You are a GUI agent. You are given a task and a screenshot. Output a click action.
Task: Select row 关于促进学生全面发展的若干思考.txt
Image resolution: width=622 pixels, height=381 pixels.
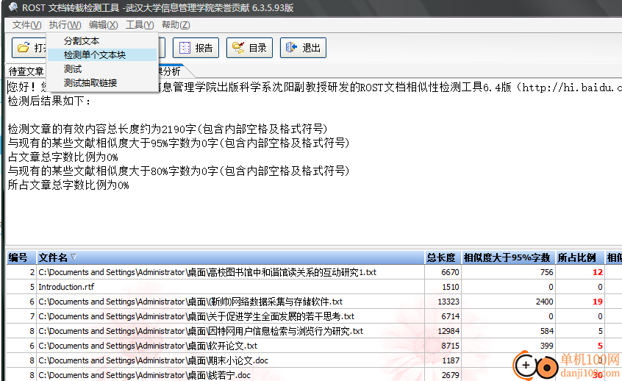click(313, 316)
